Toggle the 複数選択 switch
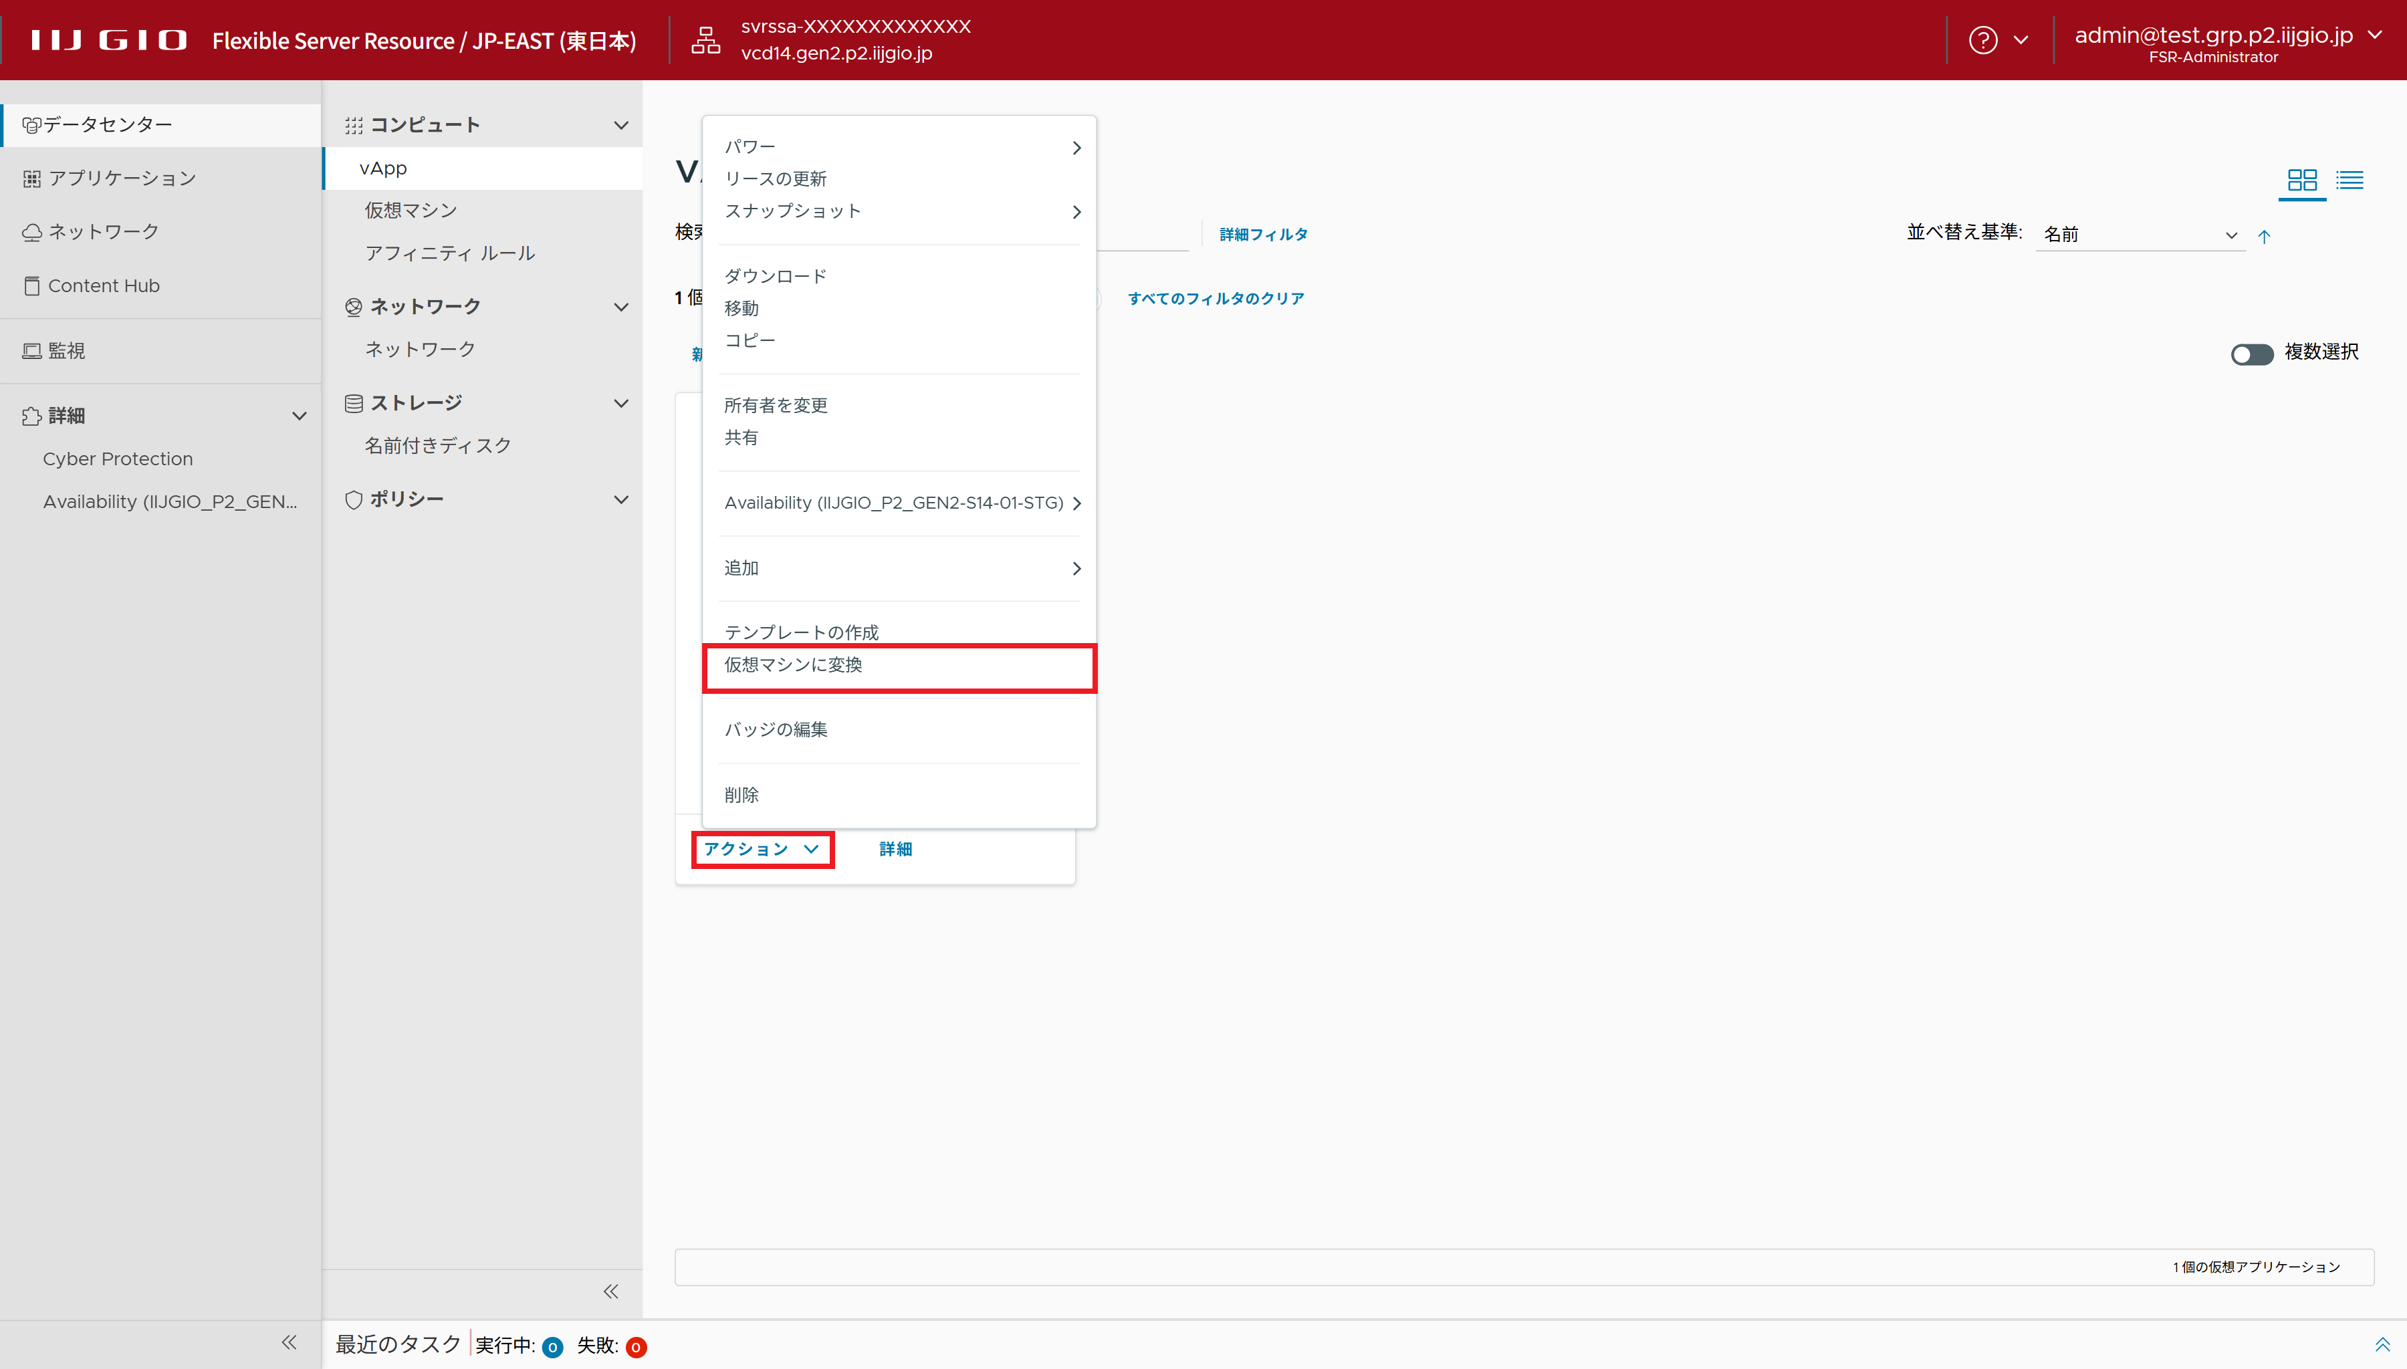The image size is (2407, 1369). pyautogui.click(x=2251, y=354)
